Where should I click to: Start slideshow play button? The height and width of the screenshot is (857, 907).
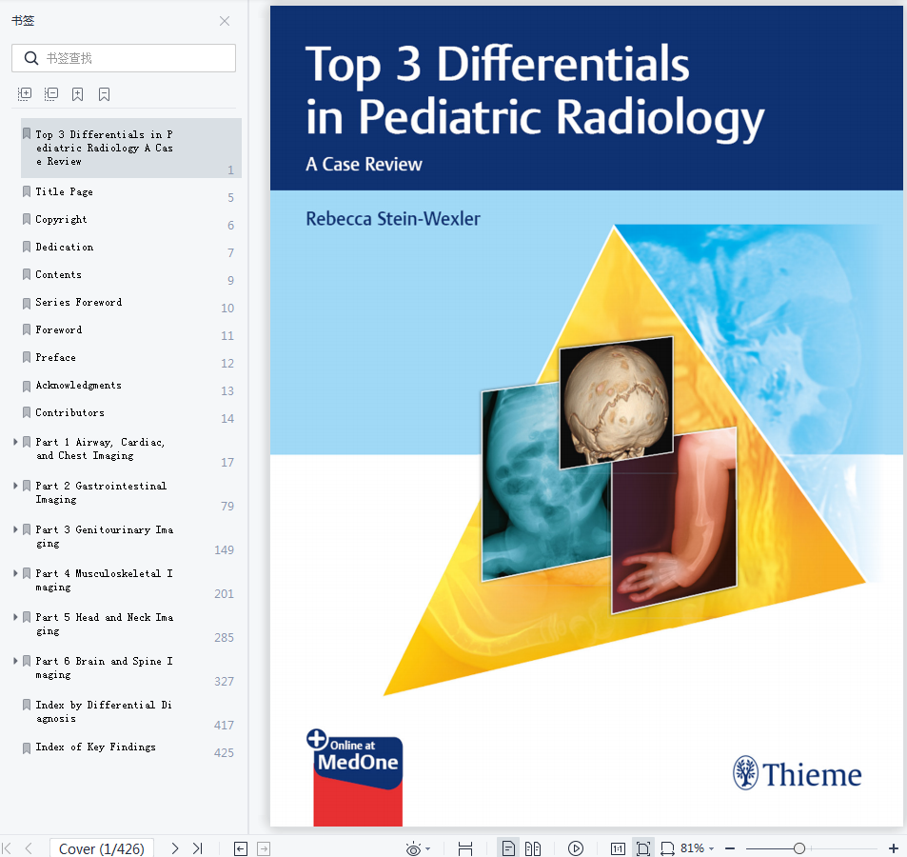576,848
